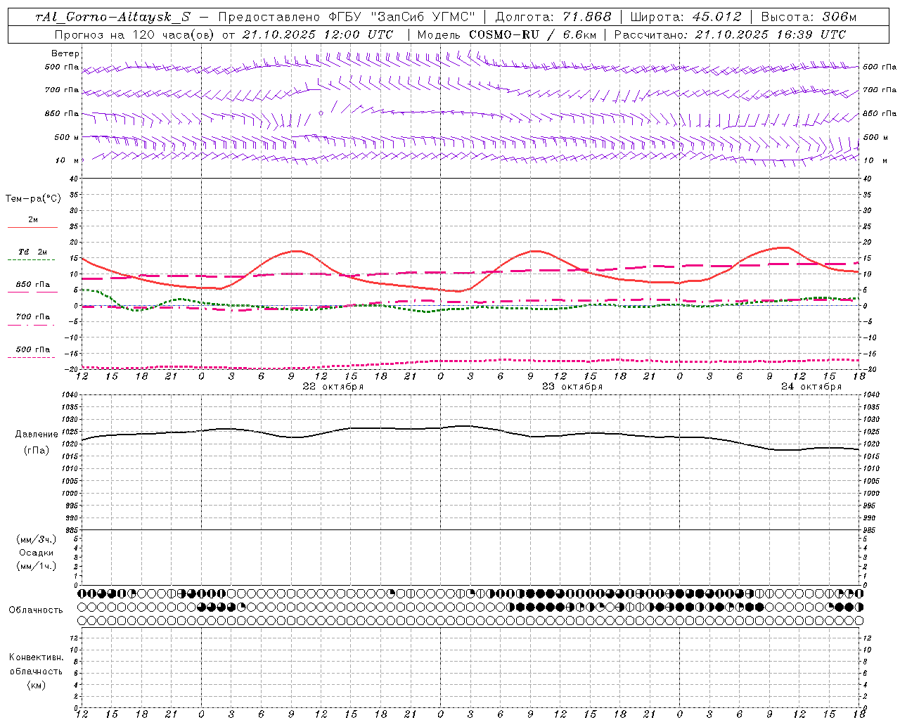The image size is (900, 720).
Task: Click the Модель COSMO-RU / 6.6км label
Action: [506, 34]
